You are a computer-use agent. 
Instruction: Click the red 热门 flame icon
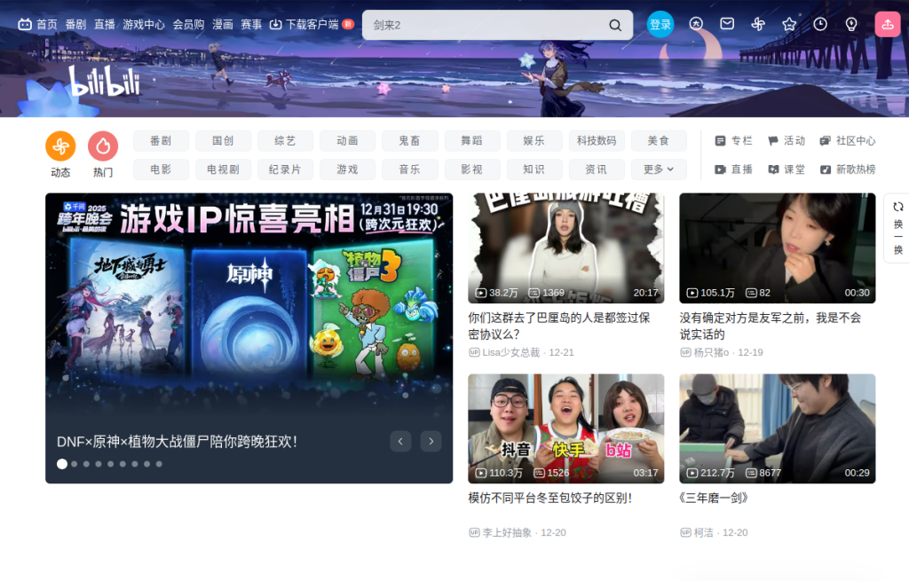(x=103, y=146)
